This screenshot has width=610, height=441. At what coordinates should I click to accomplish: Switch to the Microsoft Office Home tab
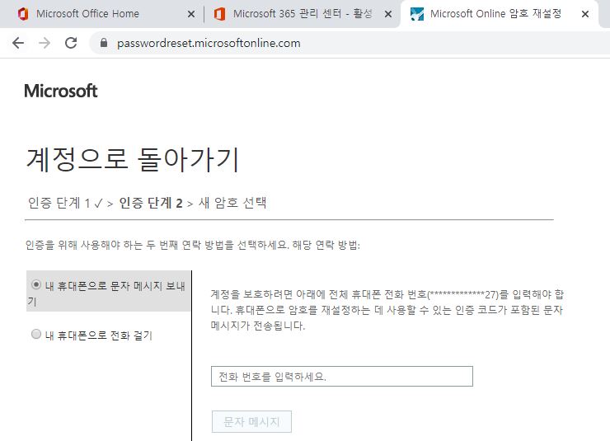click(87, 14)
